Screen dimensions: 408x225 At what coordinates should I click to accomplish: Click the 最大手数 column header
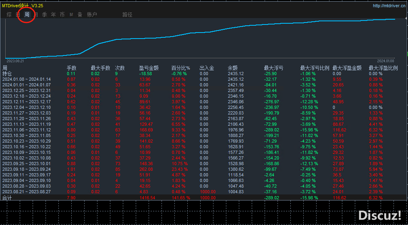click(100, 68)
